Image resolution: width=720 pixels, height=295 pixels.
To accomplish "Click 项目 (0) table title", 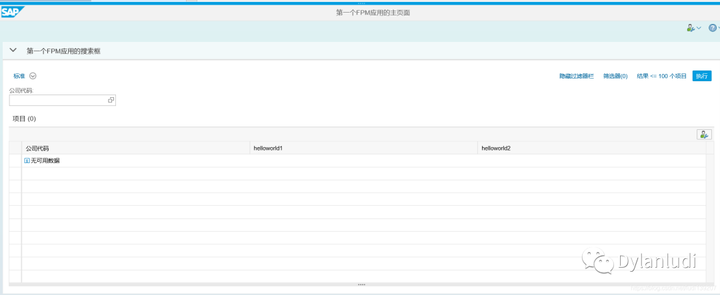I will pos(24,119).
